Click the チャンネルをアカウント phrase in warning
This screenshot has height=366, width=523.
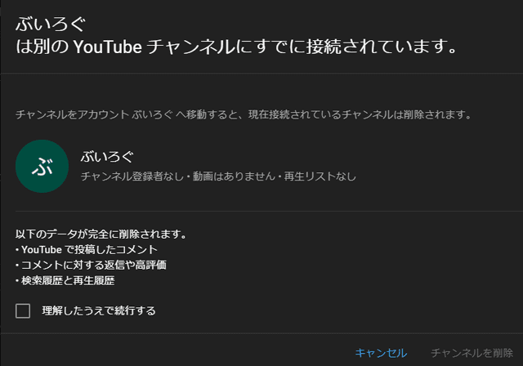click(73, 114)
